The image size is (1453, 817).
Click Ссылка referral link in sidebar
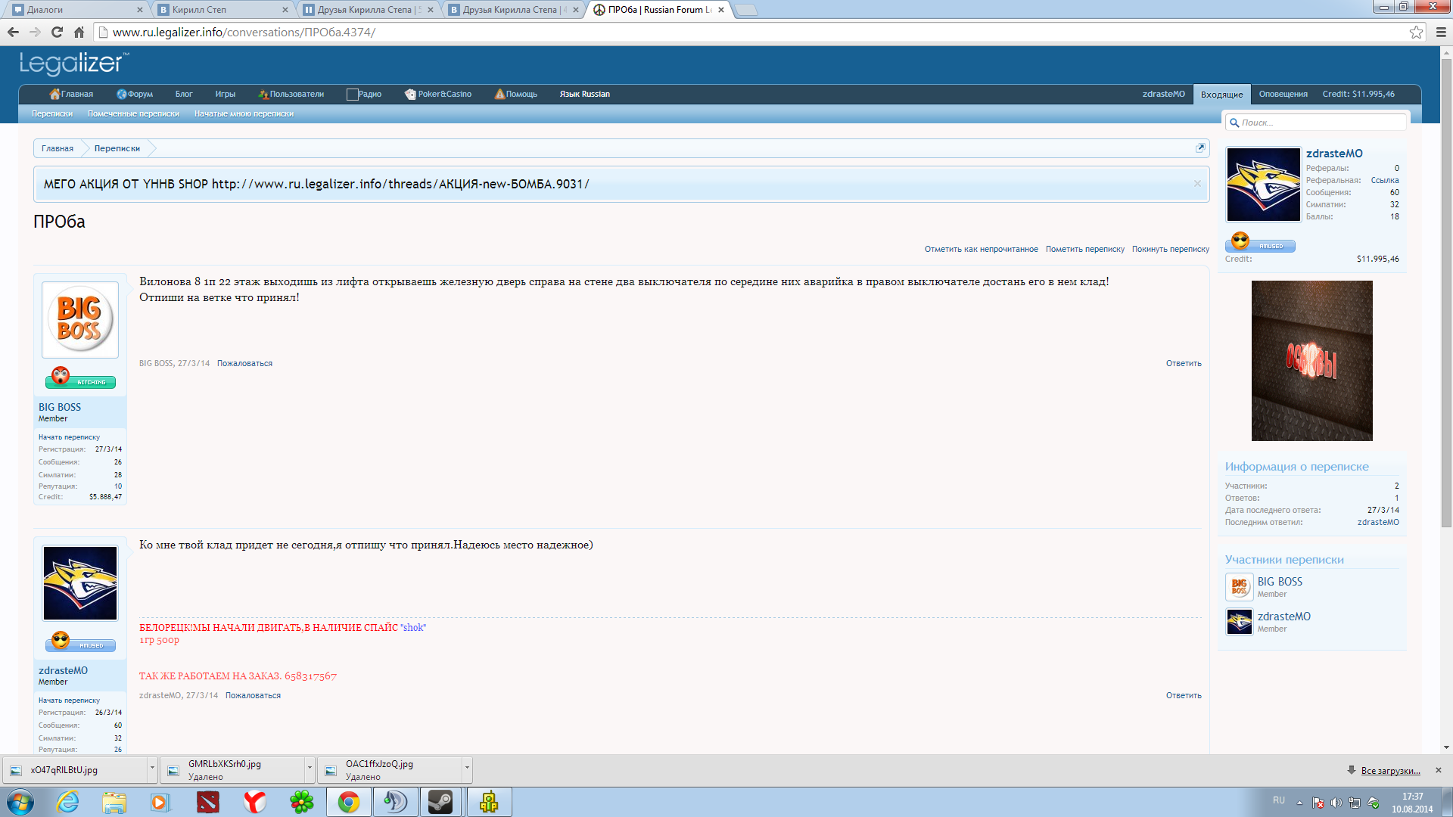tap(1385, 181)
